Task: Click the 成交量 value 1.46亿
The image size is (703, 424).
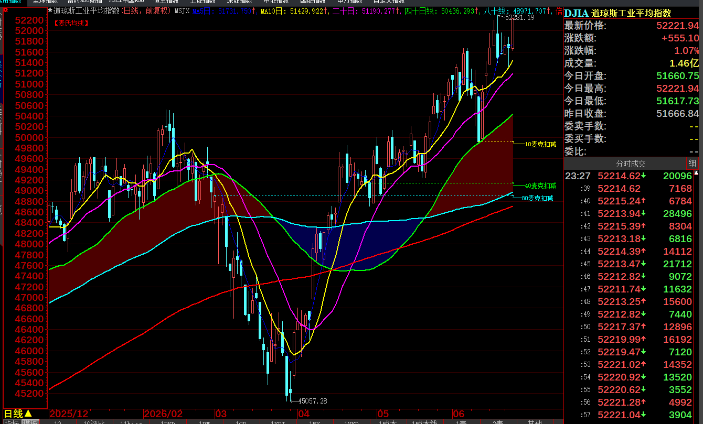Action: click(684, 63)
